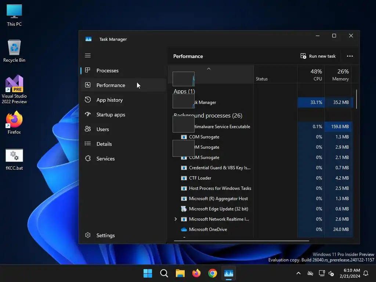This screenshot has width=376, height=282.
Task: Click the network status tray icon
Action: click(x=322, y=273)
